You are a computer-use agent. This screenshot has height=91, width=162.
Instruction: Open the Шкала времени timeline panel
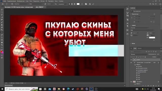(x=9, y=85)
